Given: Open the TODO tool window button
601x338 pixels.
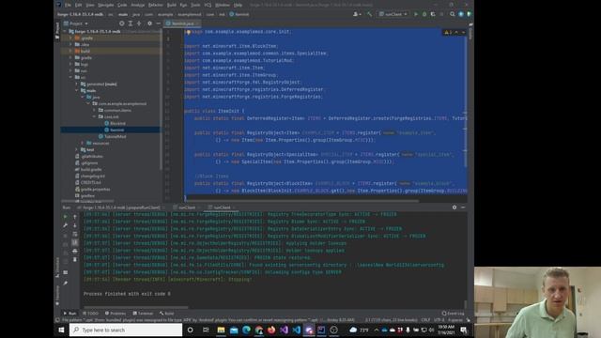Looking at the screenshot, I should coord(90,314).
